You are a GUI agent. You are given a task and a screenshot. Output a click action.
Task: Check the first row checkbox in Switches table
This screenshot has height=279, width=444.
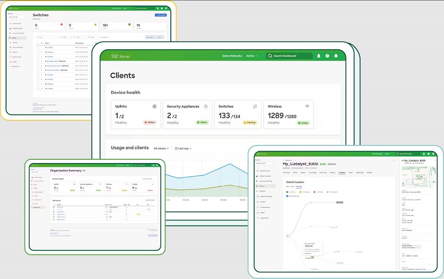pyautogui.click(x=39, y=47)
